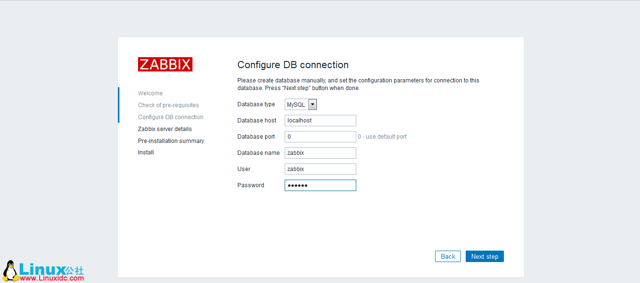Click the ZABBIX logo
The image size is (640, 283).
pyautogui.click(x=165, y=64)
